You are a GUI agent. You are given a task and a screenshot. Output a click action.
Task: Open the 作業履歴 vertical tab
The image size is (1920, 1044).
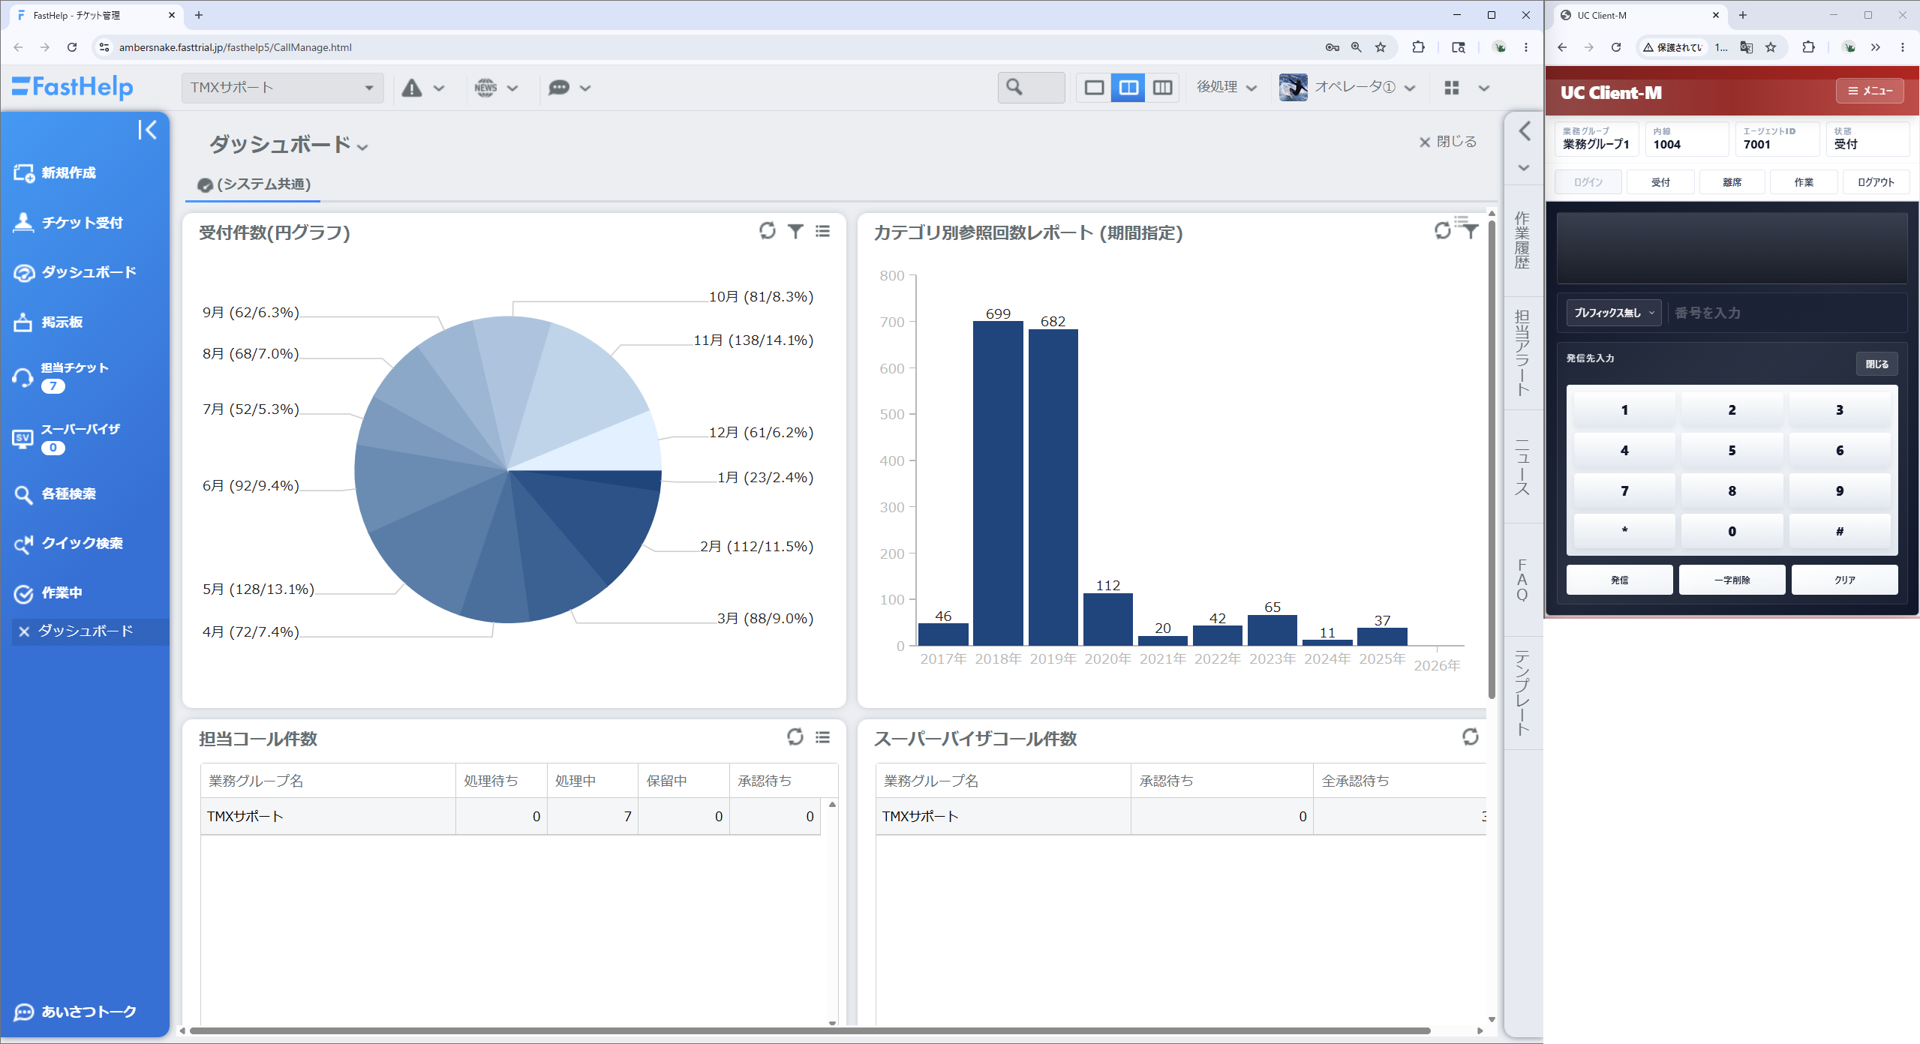[x=1522, y=240]
